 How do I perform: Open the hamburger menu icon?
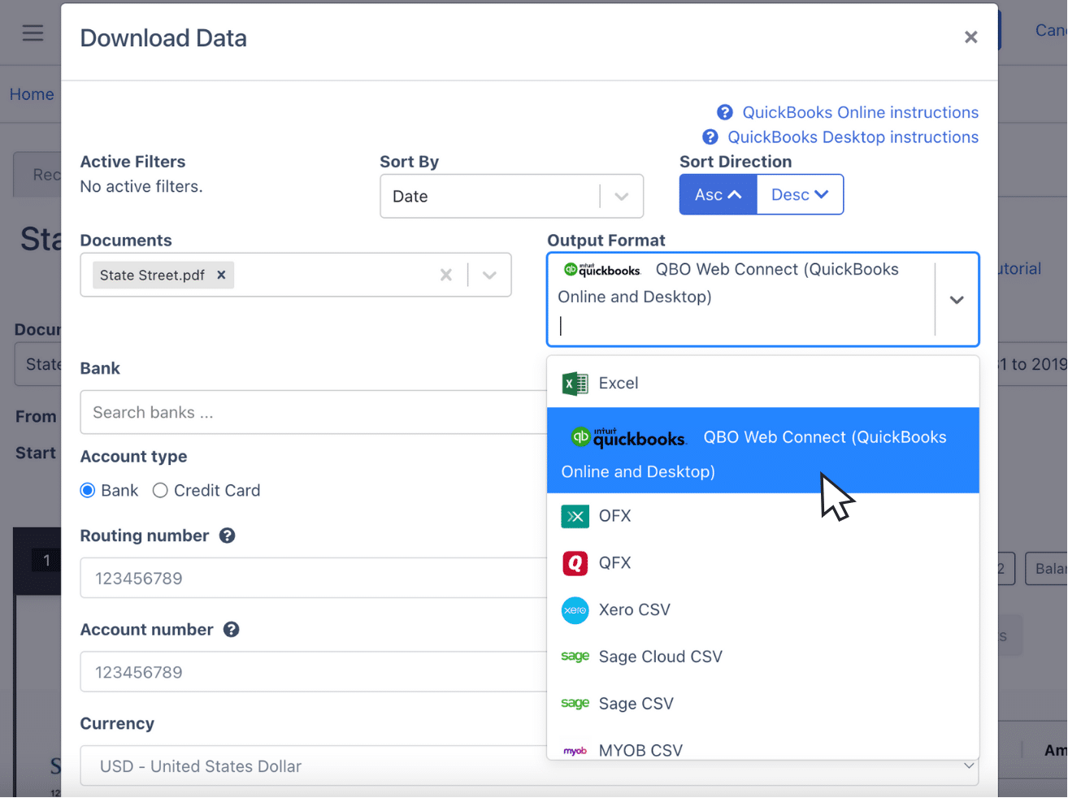(33, 33)
